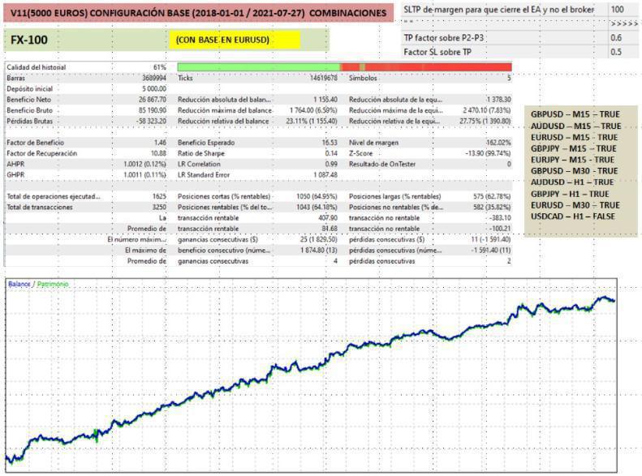Screen dimensions: 642x476
Task: Click the FX-100 title text
Action: (x=29, y=40)
